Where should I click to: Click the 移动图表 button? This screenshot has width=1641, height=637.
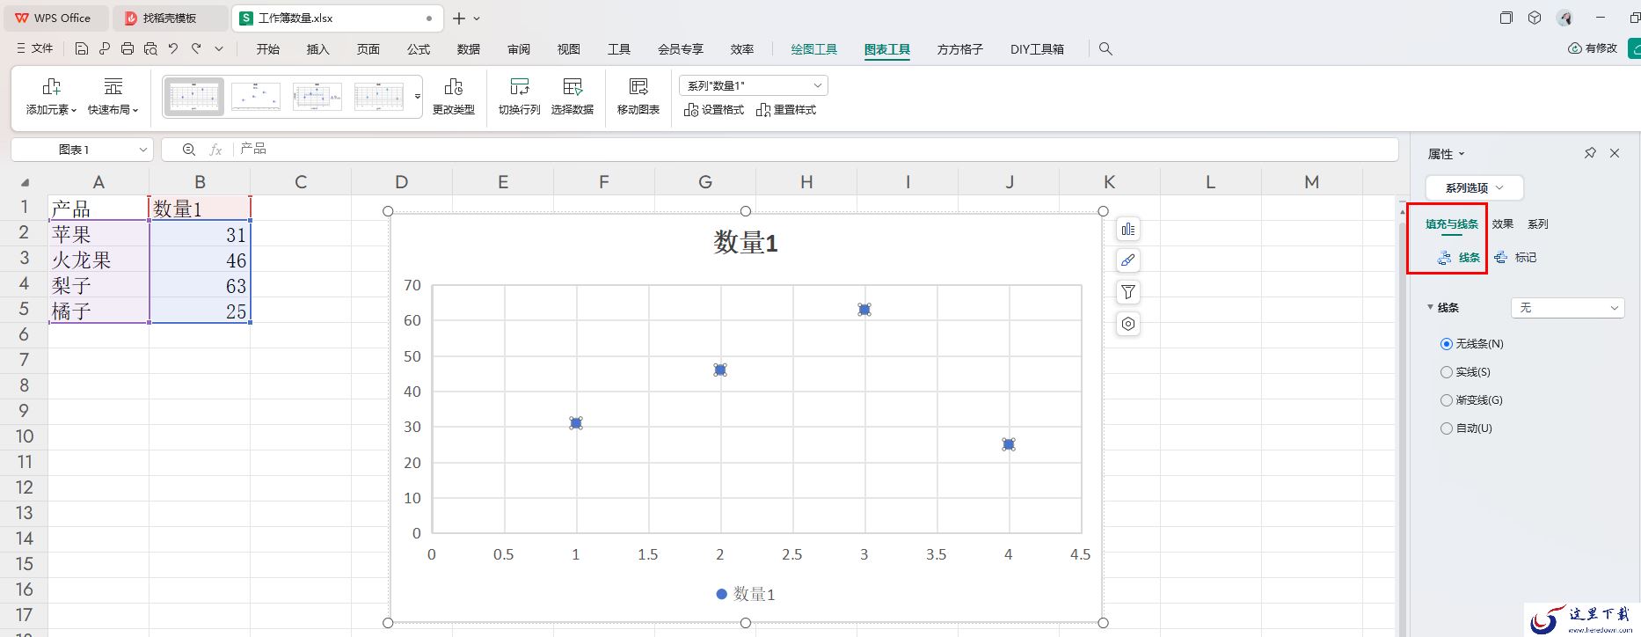point(638,96)
